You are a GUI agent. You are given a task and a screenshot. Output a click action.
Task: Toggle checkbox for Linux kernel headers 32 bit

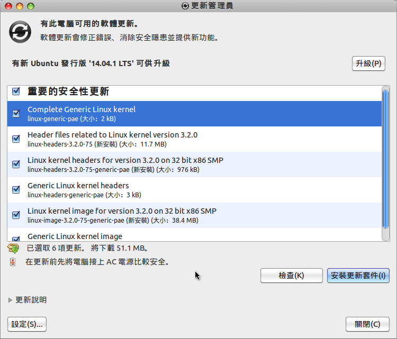pyautogui.click(x=16, y=164)
